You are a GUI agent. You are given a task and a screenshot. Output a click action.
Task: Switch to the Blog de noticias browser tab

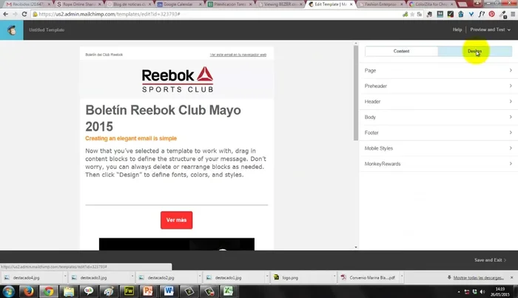(129, 4)
